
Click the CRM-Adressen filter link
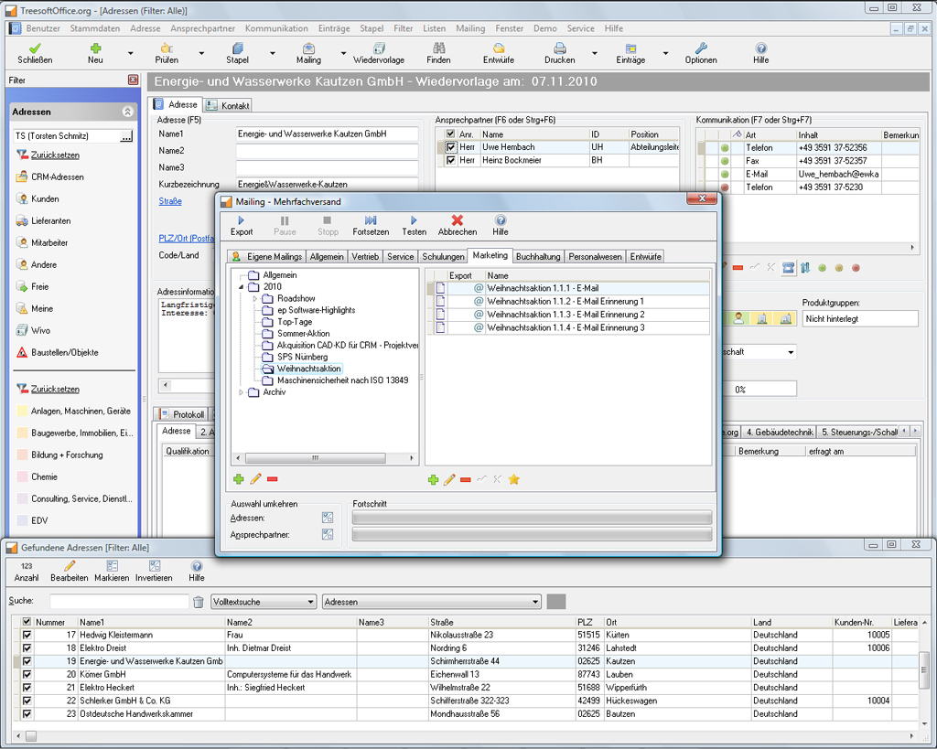(x=57, y=177)
